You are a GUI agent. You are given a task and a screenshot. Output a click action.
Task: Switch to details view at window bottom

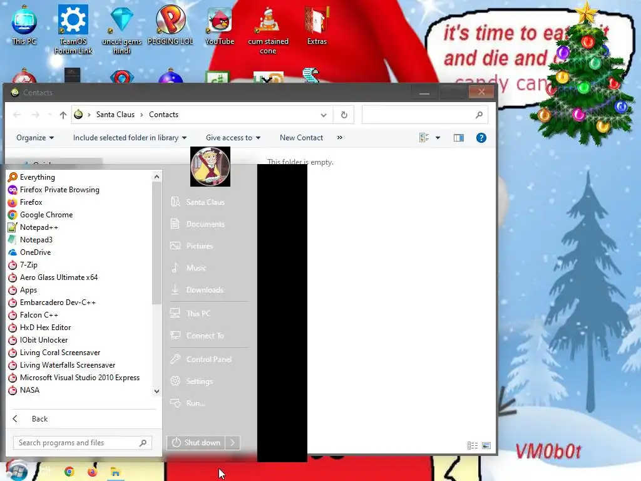pos(473,445)
